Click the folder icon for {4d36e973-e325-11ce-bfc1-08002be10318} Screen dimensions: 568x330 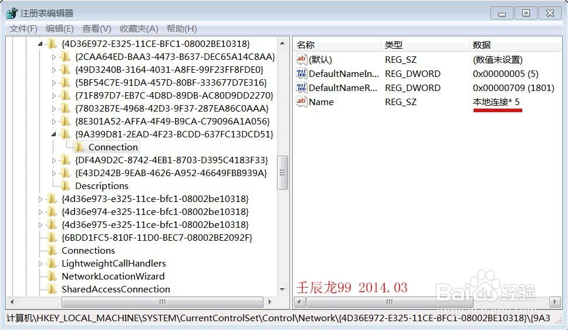click(52, 198)
